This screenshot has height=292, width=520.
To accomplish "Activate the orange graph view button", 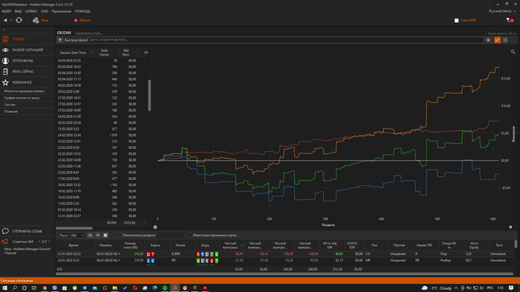I will (497, 40).
